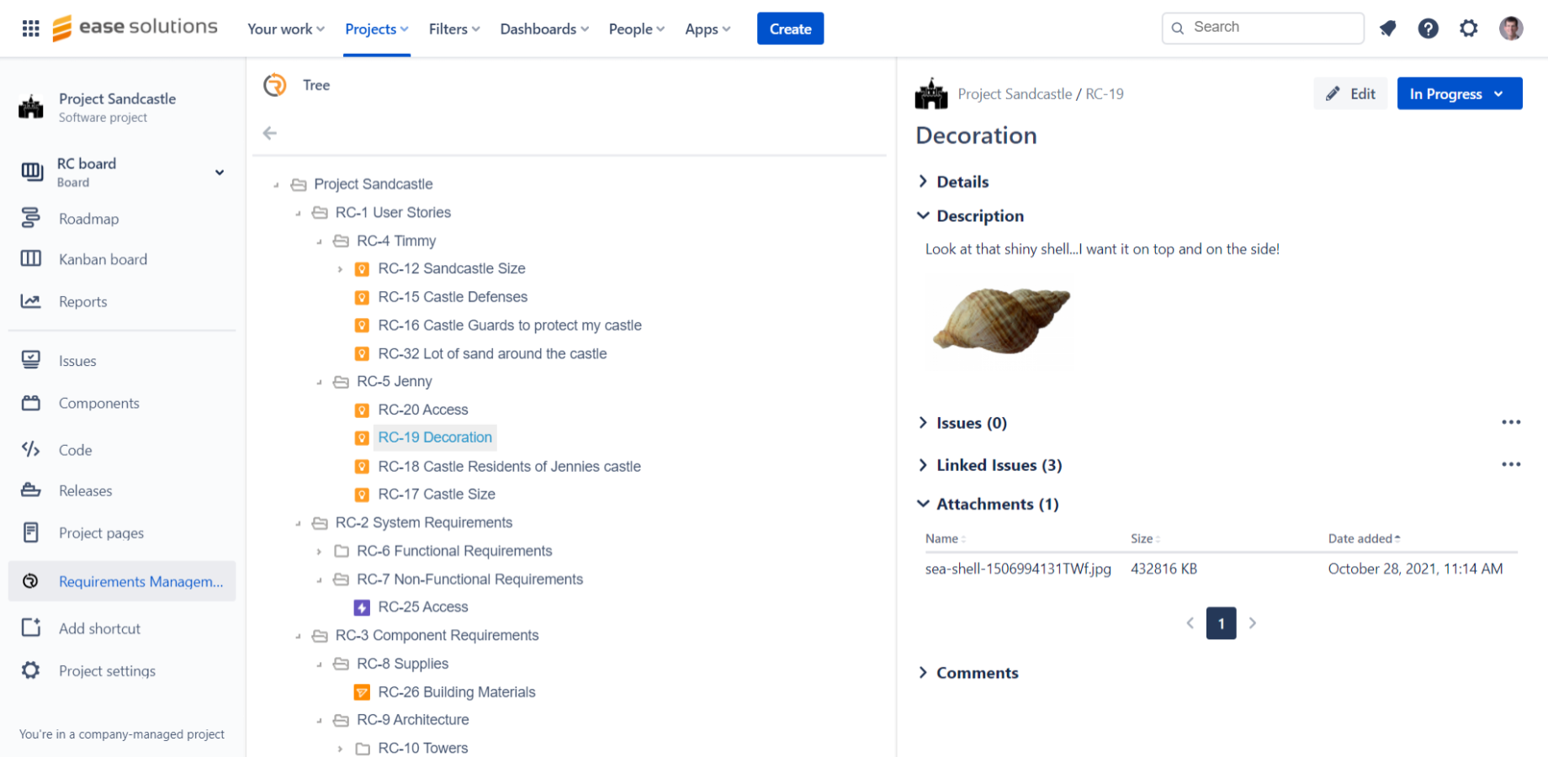Collapse the Project Sandcastle root node
Screen dimensions: 1548x757
point(276,185)
